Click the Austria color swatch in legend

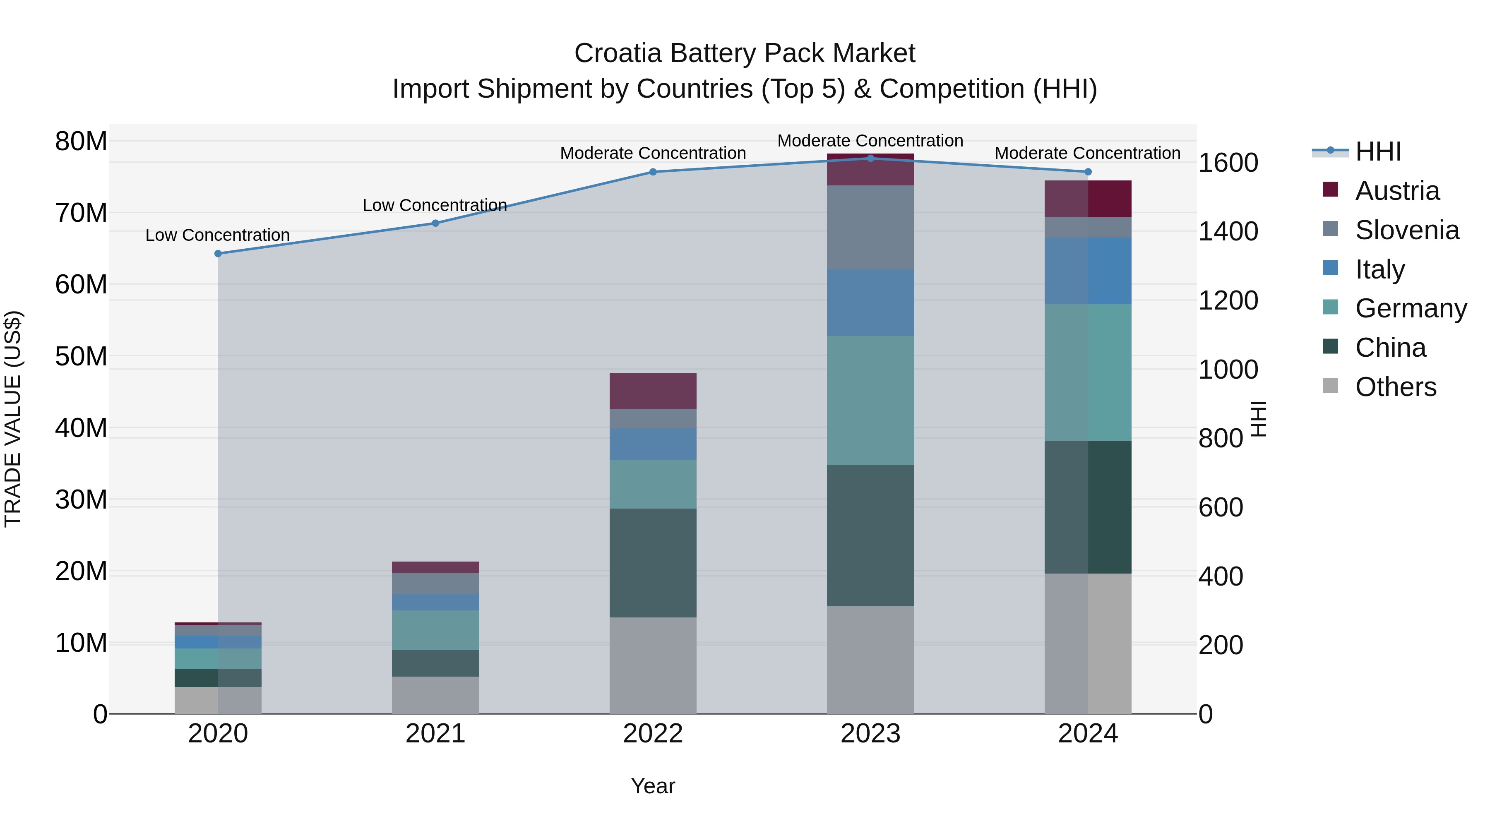1330,189
